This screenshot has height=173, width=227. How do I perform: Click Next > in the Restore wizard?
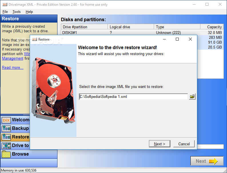coord(160,144)
